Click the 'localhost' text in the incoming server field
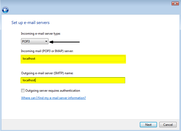Image resolution: width=181 pixels, height=131 pixels. [x=29, y=59]
